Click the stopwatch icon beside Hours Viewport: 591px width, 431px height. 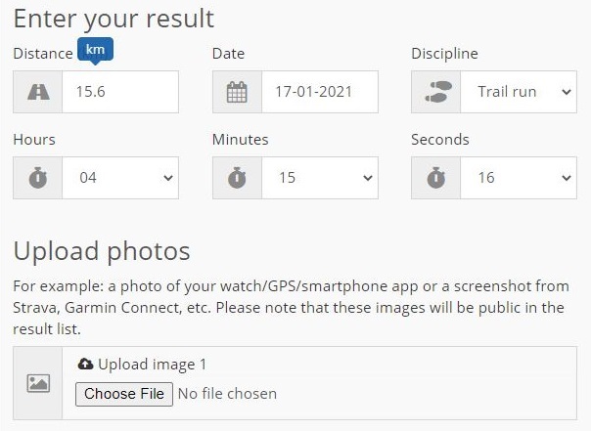pos(38,178)
